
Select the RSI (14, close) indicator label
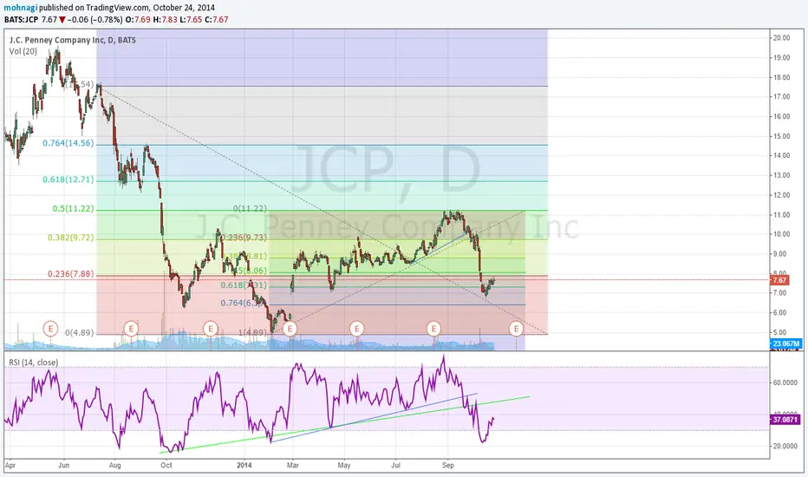pos(34,363)
